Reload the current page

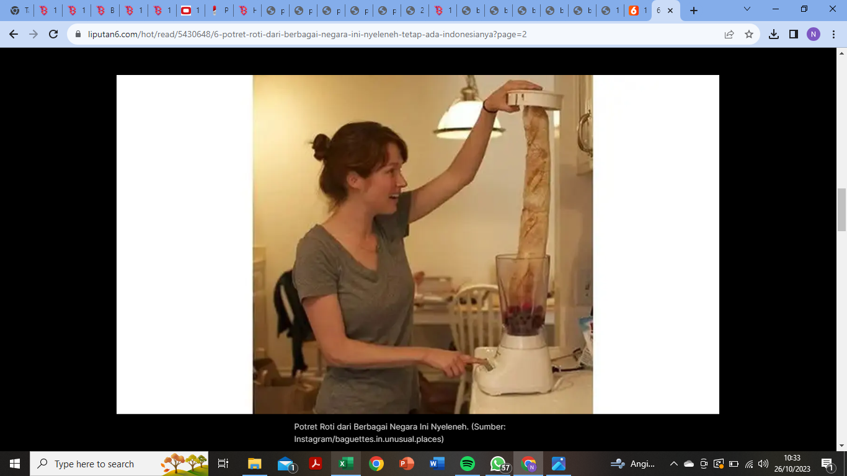pos(53,35)
